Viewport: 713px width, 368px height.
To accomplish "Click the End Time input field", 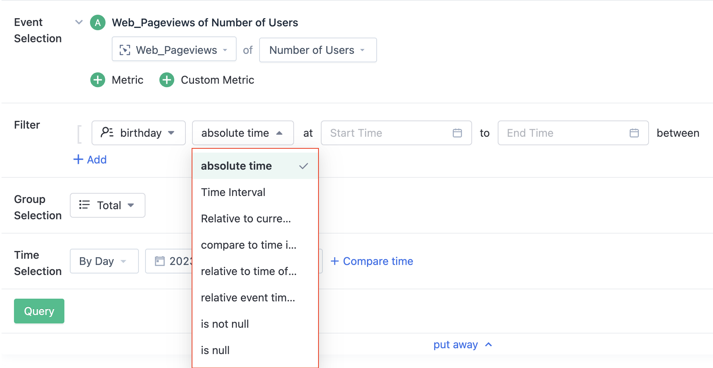I will [x=566, y=133].
